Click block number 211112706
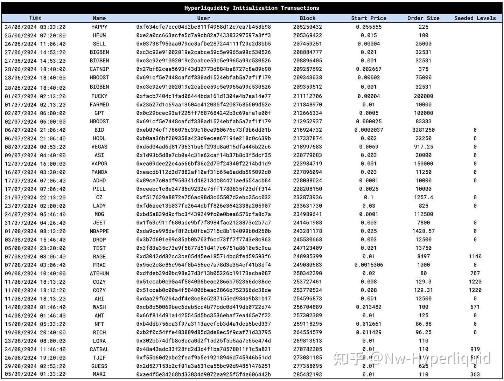The height and width of the screenshot is (381, 504). click(308, 96)
